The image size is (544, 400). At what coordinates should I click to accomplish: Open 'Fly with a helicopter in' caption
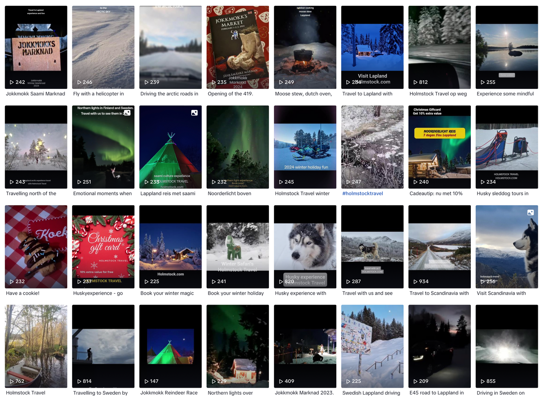(x=98, y=93)
